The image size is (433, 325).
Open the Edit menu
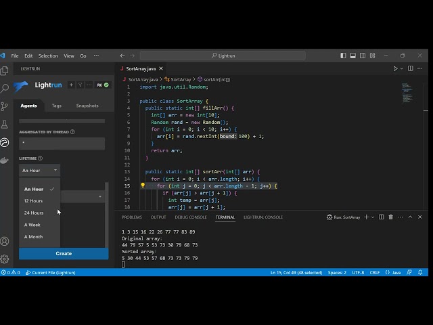coord(28,56)
